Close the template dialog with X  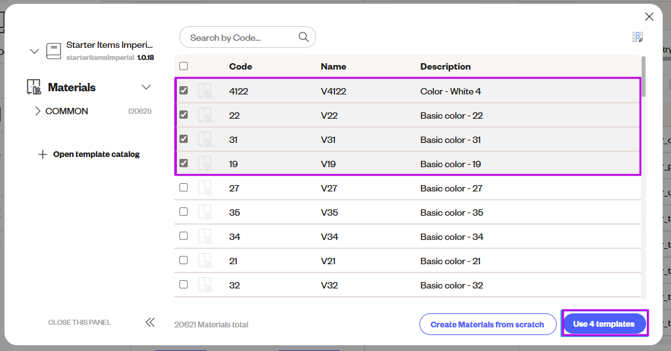[x=649, y=17]
